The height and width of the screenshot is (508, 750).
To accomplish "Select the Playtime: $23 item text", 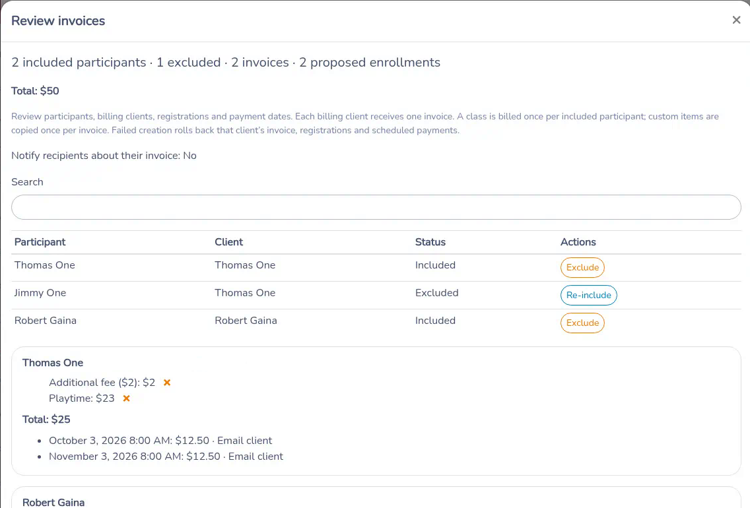I will 82,398.
